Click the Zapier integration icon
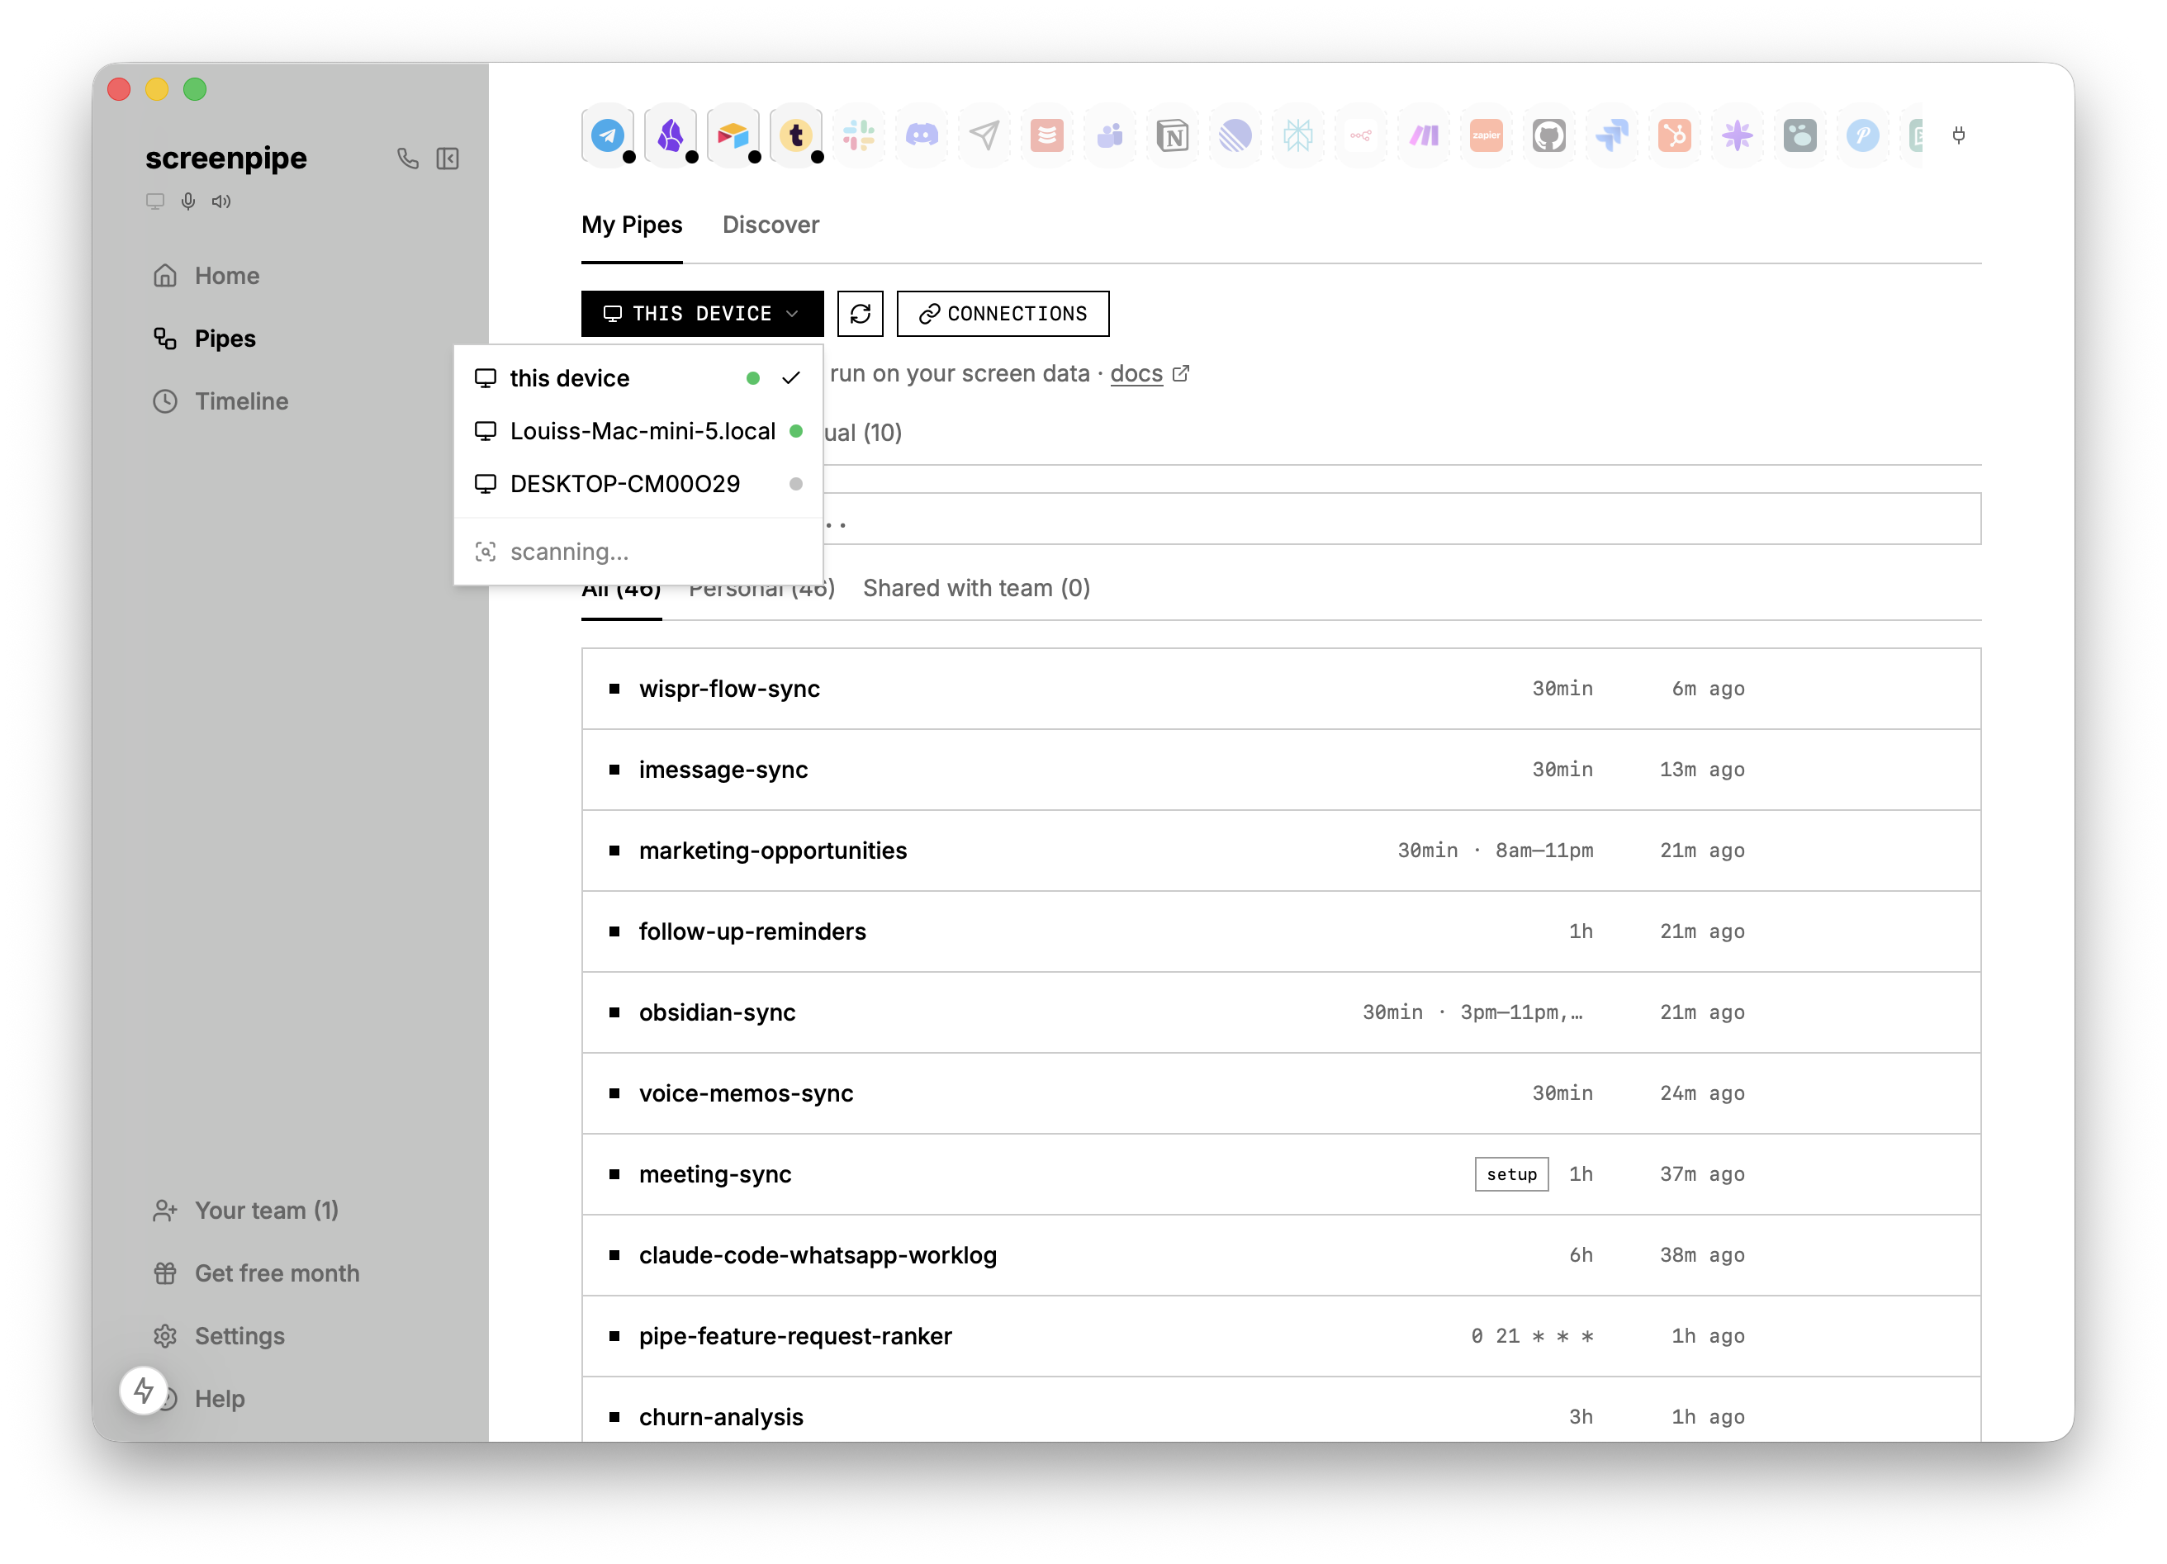The width and height of the screenshot is (2167, 1564). pos(1486,135)
